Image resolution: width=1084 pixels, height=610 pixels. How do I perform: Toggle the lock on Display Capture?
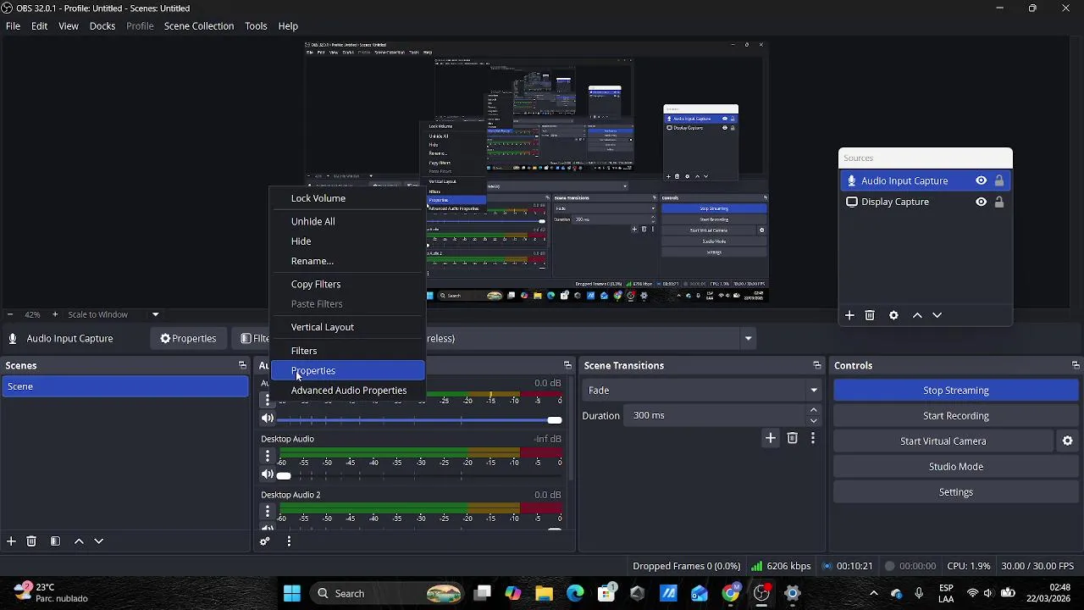coord(999,202)
